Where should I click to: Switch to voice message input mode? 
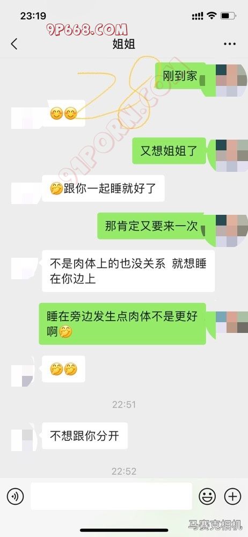(x=15, y=496)
